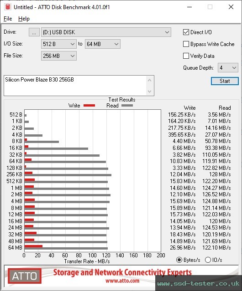Click the 156.25 KB/s write value
This screenshot has width=242, height=291.
(x=182, y=115)
